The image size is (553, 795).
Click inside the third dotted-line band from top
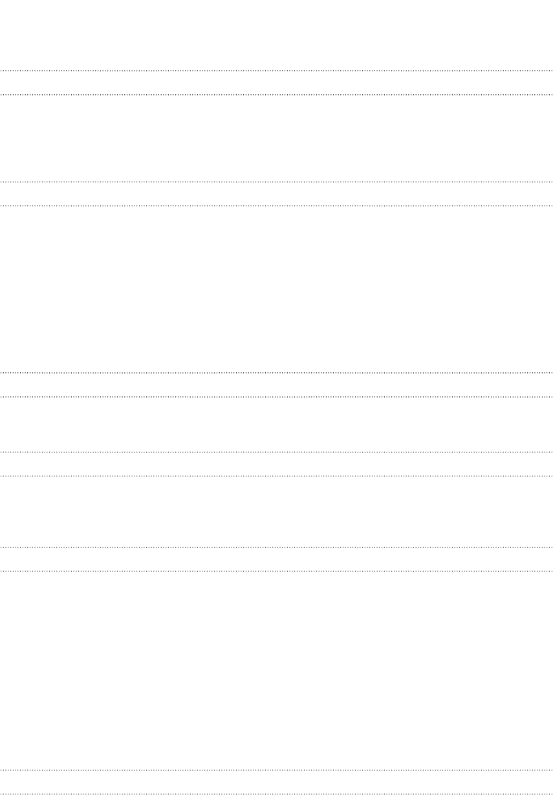pos(276,385)
